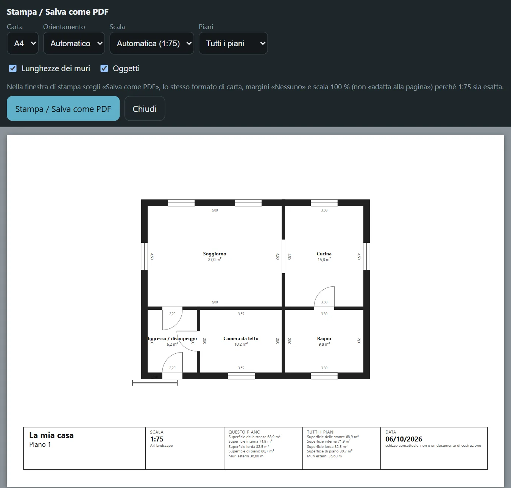
Task: Select the Camera da letto label
Action: (241, 339)
